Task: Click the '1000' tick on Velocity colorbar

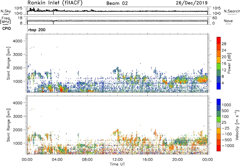Action: [x=226, y=105]
